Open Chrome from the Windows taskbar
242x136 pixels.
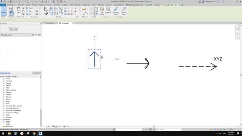click(x=34, y=133)
